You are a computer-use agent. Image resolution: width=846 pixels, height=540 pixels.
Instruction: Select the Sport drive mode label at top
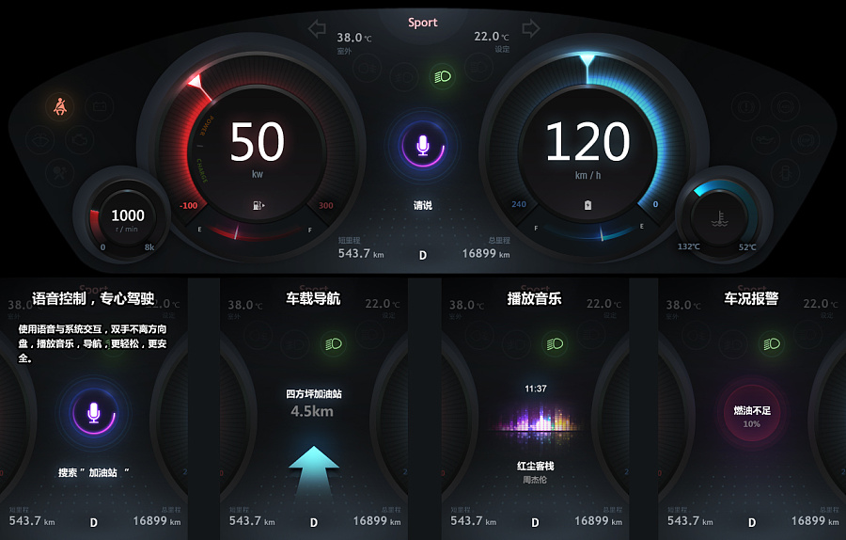422,23
